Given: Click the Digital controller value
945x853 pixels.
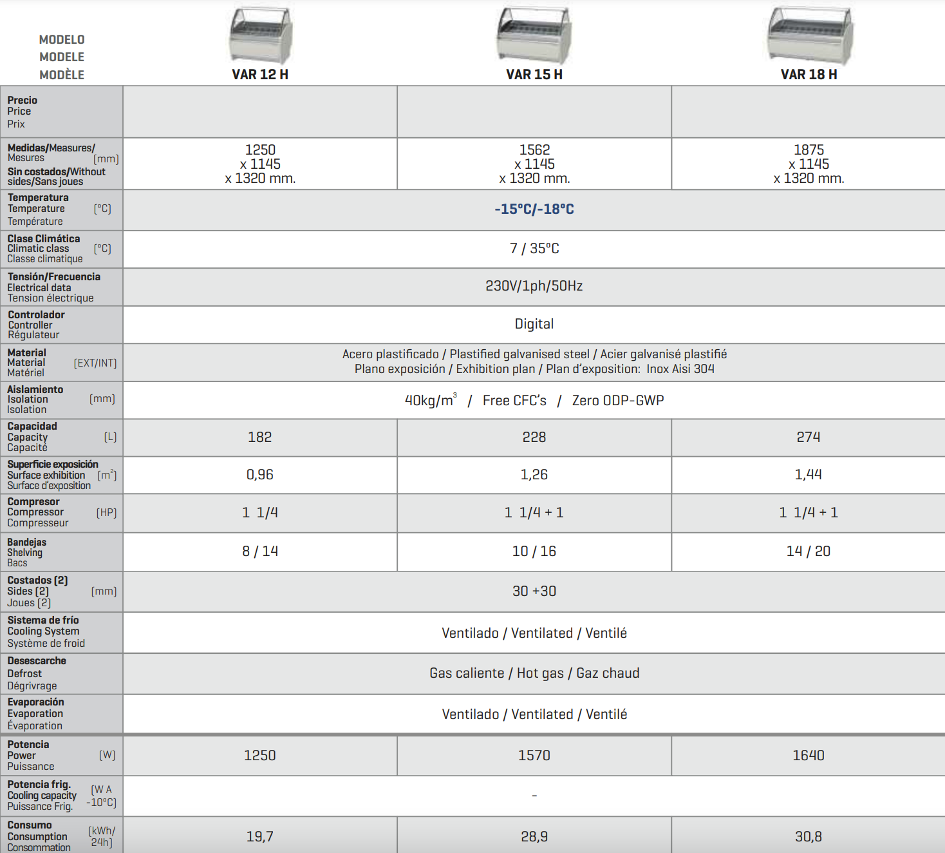Looking at the screenshot, I should tap(534, 324).
